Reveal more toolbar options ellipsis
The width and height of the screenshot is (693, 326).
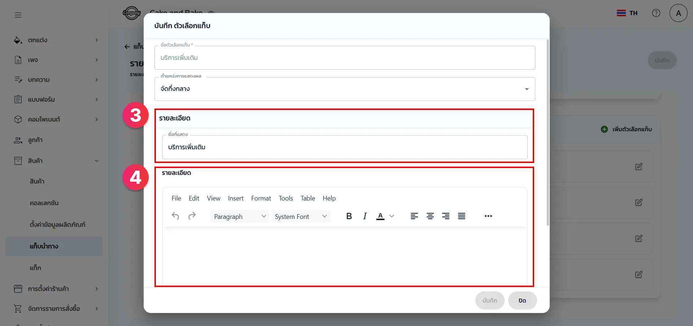488,216
